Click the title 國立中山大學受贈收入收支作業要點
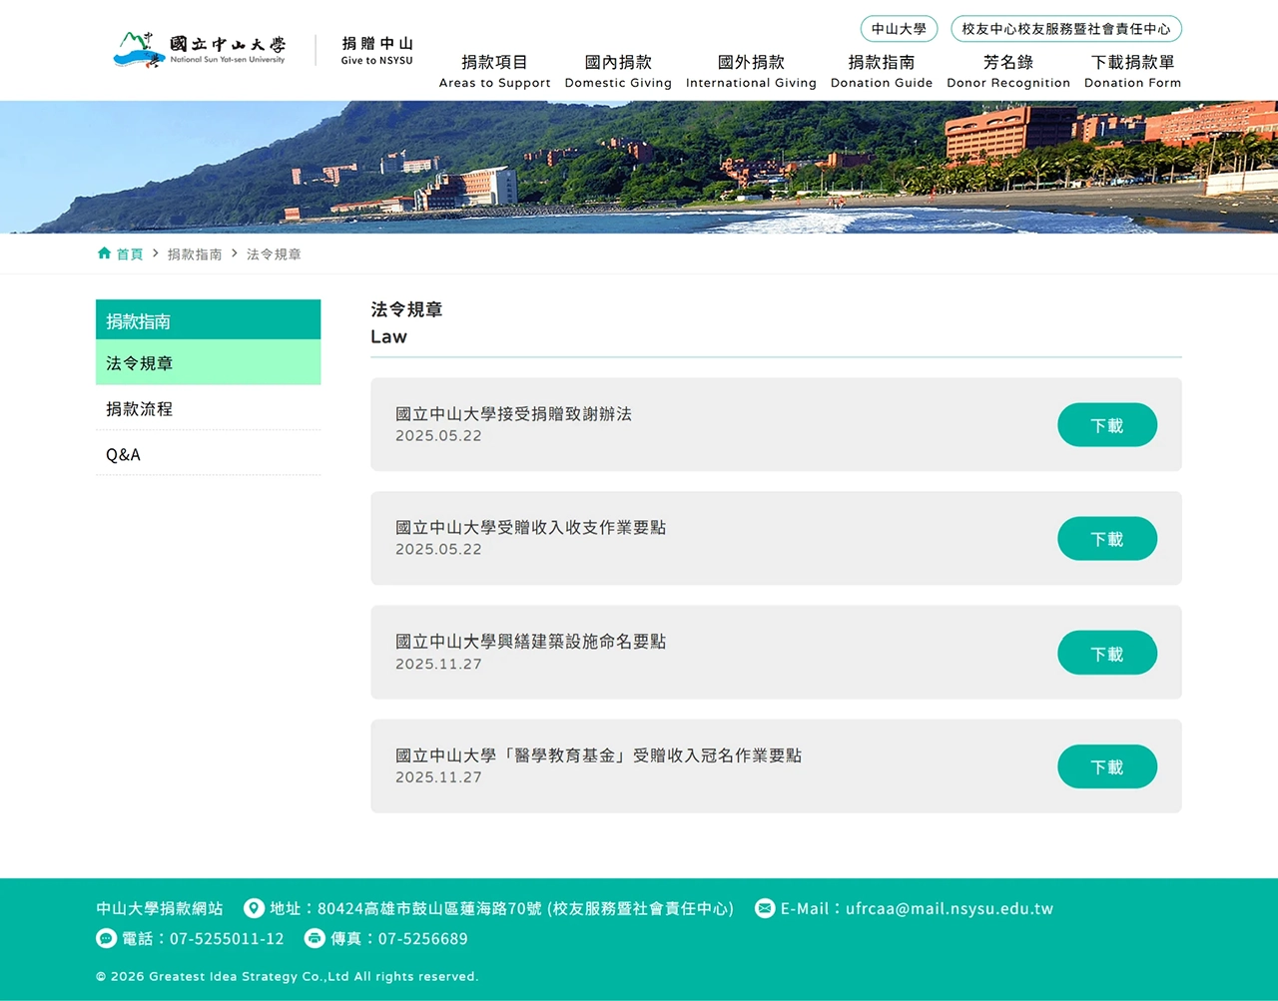 tap(530, 527)
